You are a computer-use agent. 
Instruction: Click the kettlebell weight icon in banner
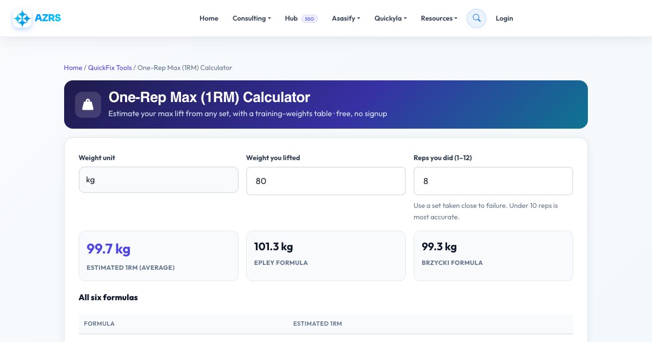click(x=88, y=105)
